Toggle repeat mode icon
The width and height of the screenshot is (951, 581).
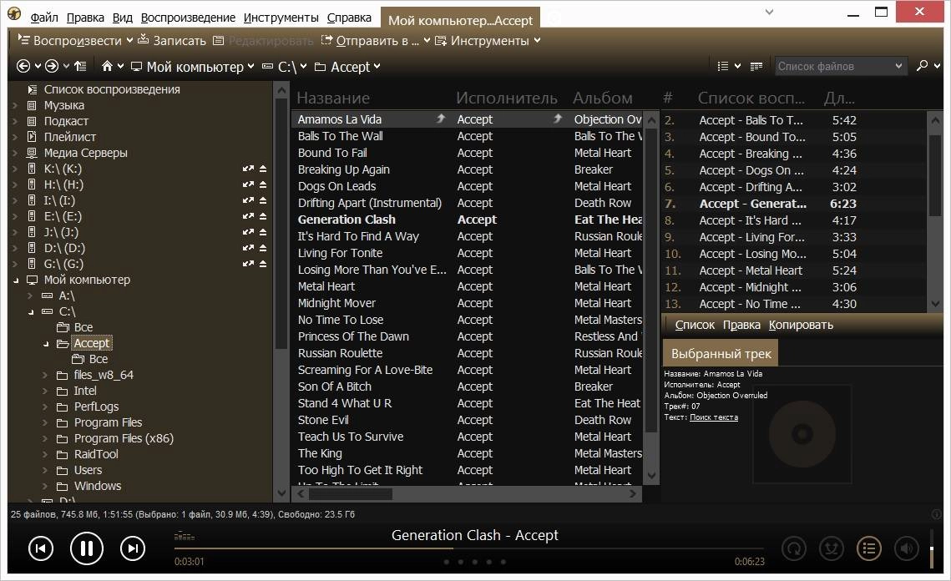click(794, 548)
